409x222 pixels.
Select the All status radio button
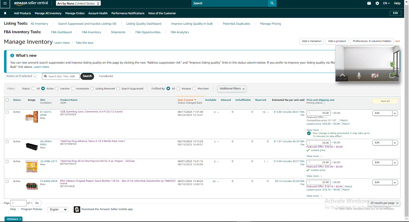coord(34,89)
